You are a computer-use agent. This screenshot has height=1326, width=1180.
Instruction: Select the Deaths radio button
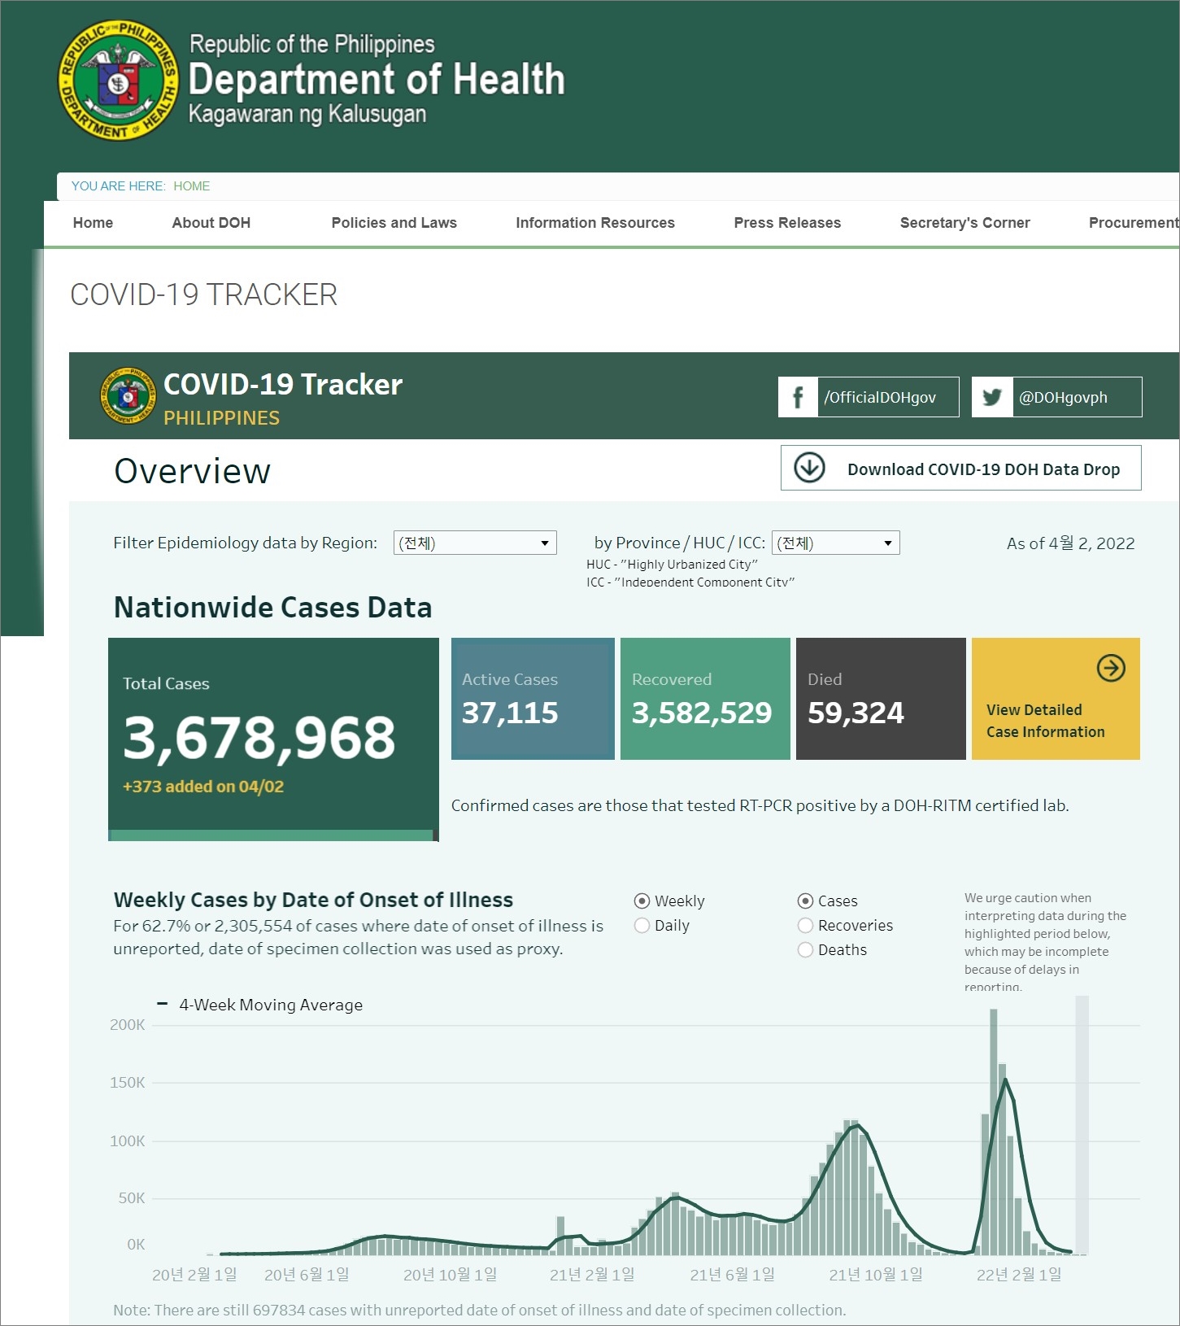pyautogui.click(x=805, y=949)
